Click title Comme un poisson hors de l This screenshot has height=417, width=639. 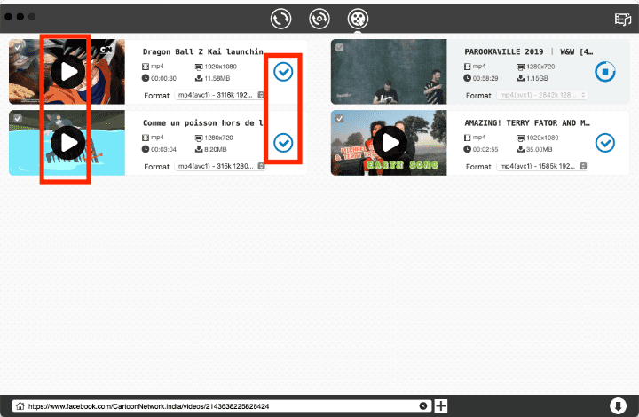tap(203, 122)
